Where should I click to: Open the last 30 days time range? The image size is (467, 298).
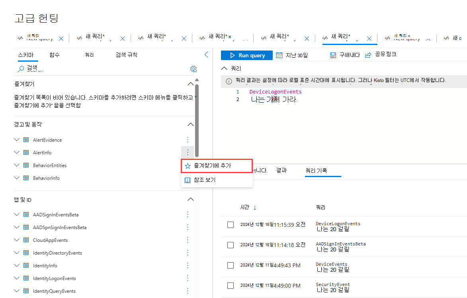click(x=292, y=55)
